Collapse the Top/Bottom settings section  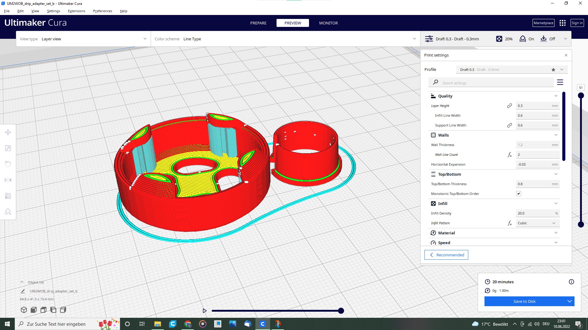point(556,174)
